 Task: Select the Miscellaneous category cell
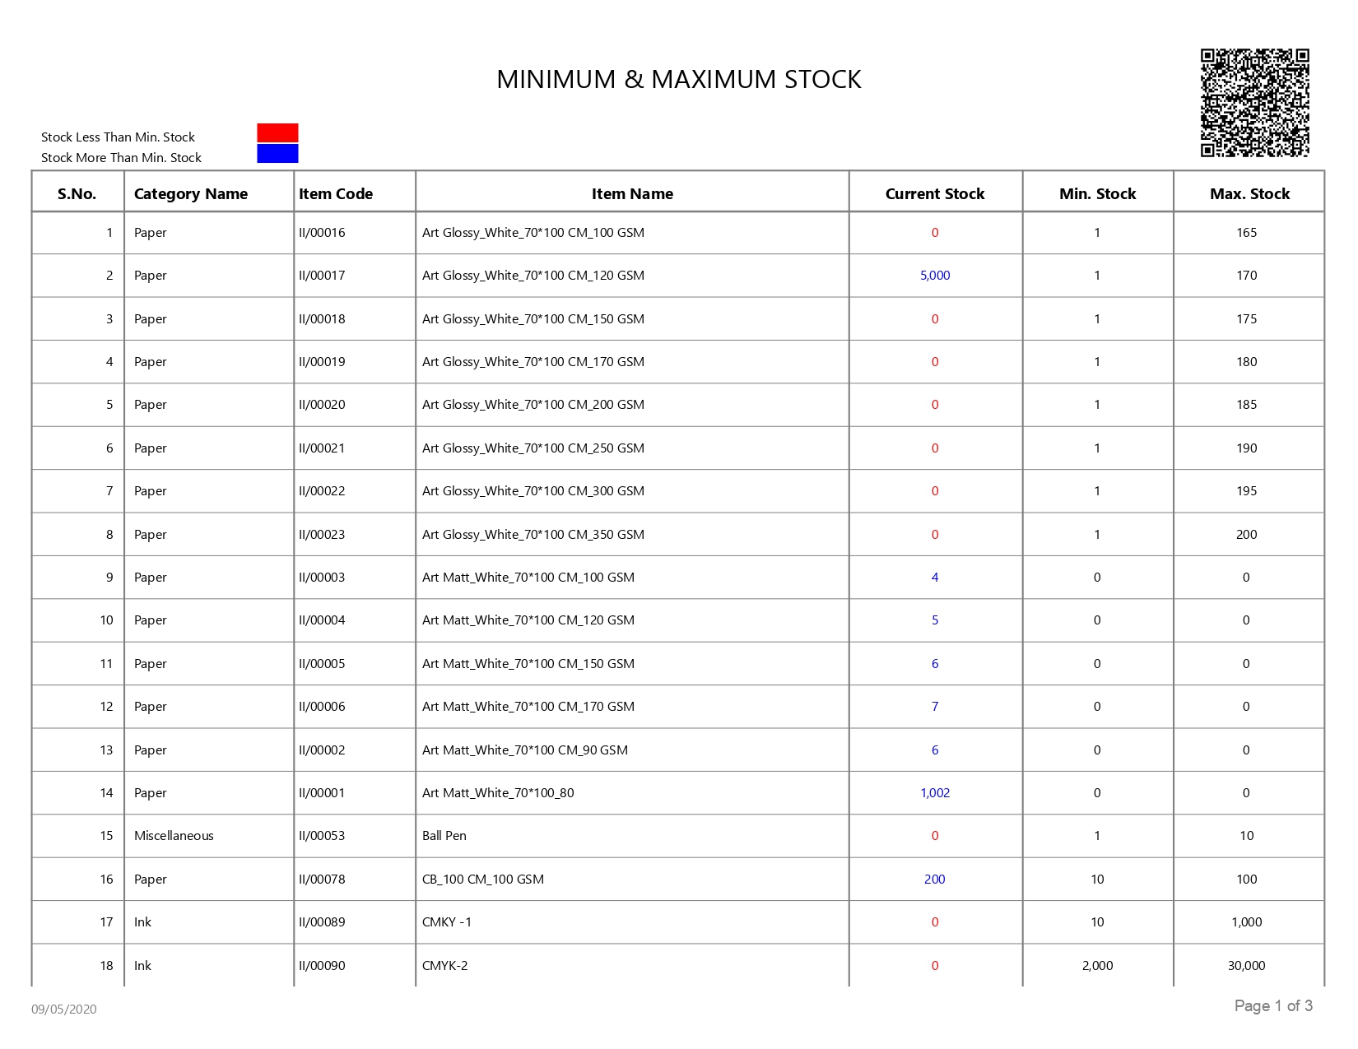tap(174, 836)
